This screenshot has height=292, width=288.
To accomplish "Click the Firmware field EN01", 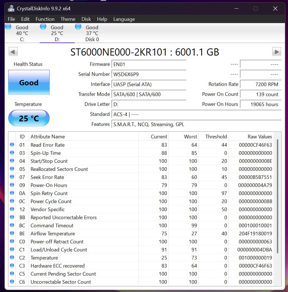I will tap(149, 64).
